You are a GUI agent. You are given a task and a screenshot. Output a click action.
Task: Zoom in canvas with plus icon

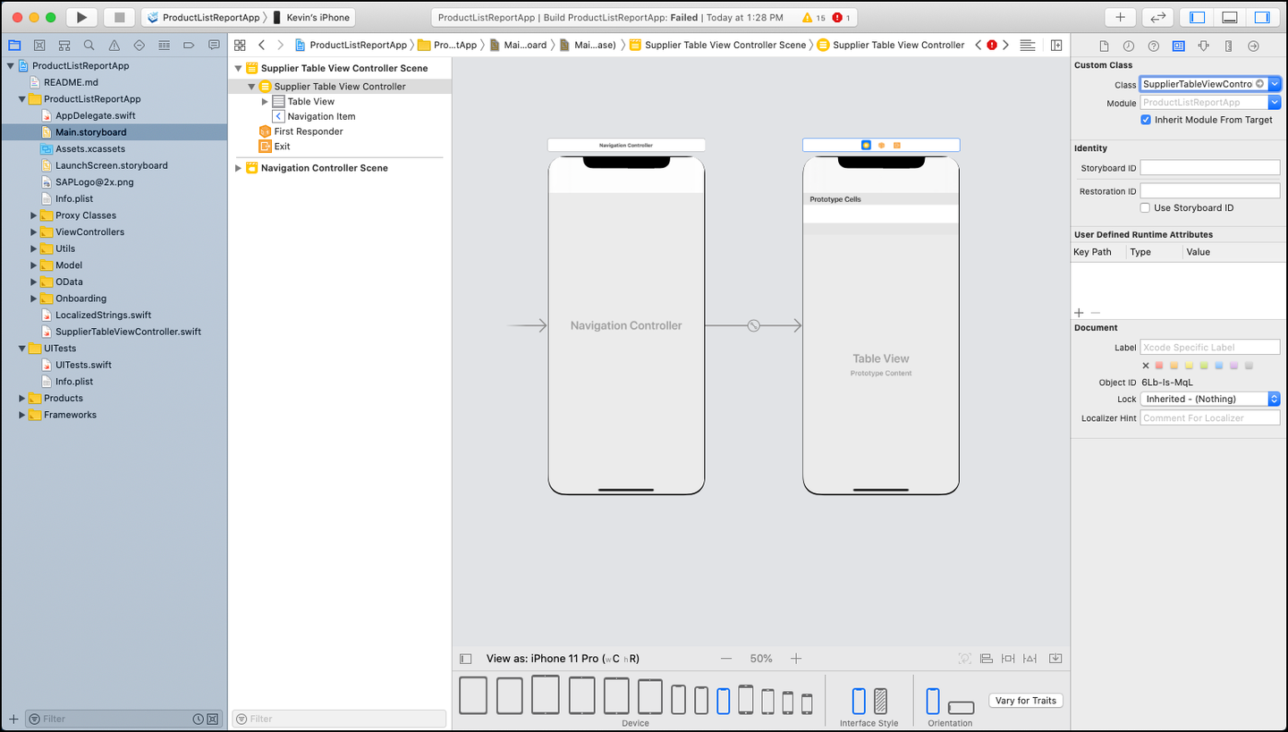pyautogui.click(x=796, y=659)
